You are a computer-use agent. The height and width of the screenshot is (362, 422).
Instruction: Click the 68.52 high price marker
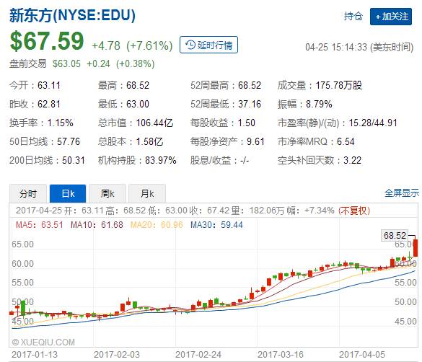[395, 236]
